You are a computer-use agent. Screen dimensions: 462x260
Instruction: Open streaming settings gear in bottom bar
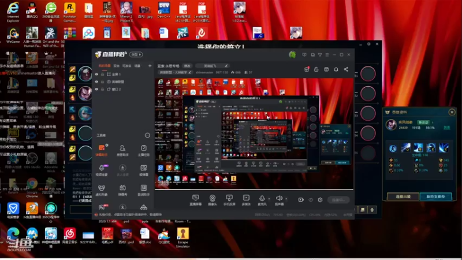[x=321, y=199]
